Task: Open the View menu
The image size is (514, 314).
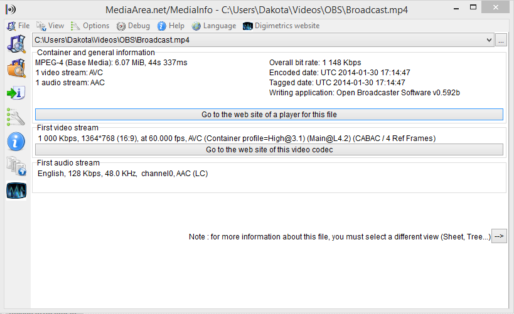Action: [x=50, y=26]
